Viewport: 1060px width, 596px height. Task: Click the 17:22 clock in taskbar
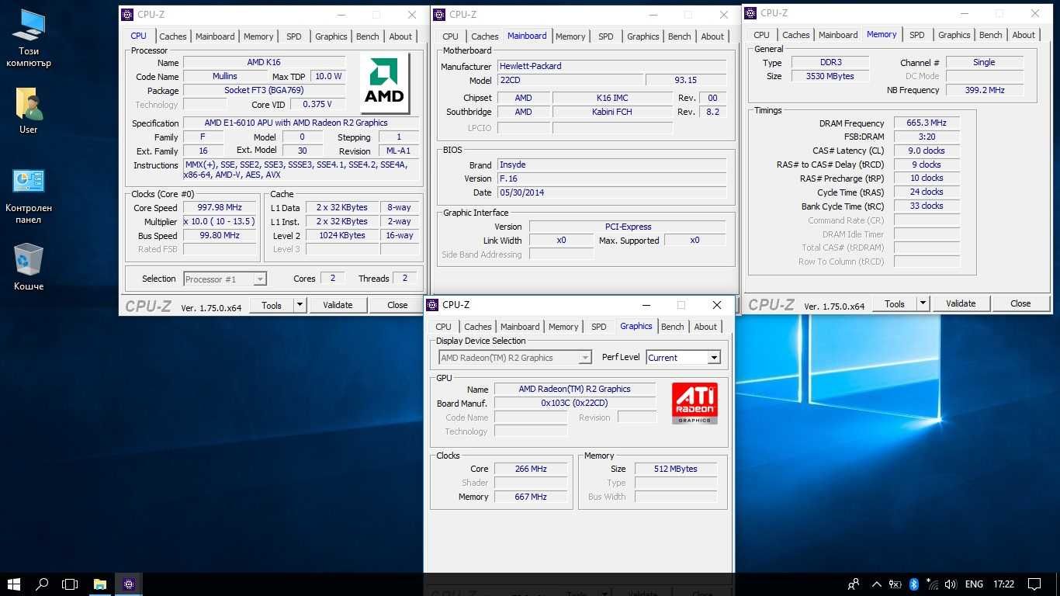click(x=1004, y=584)
